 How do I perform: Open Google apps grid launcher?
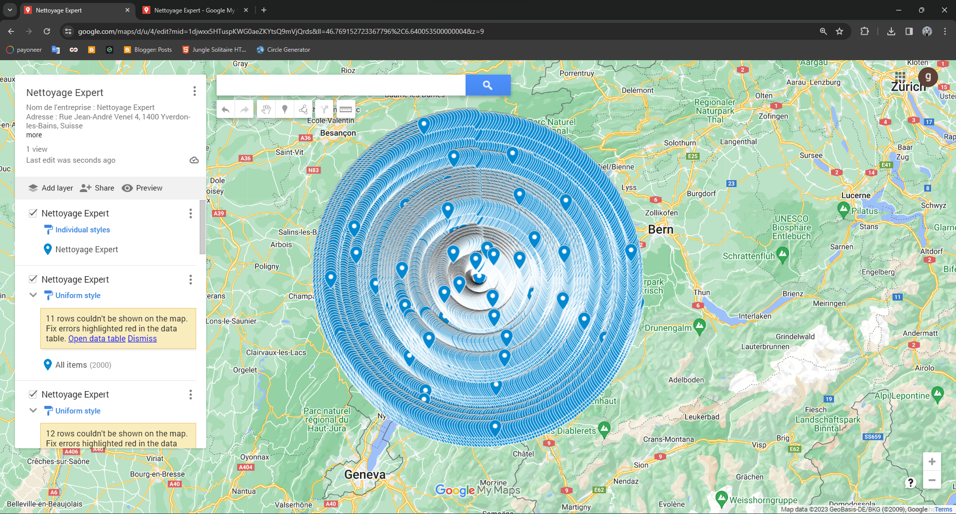click(x=900, y=77)
